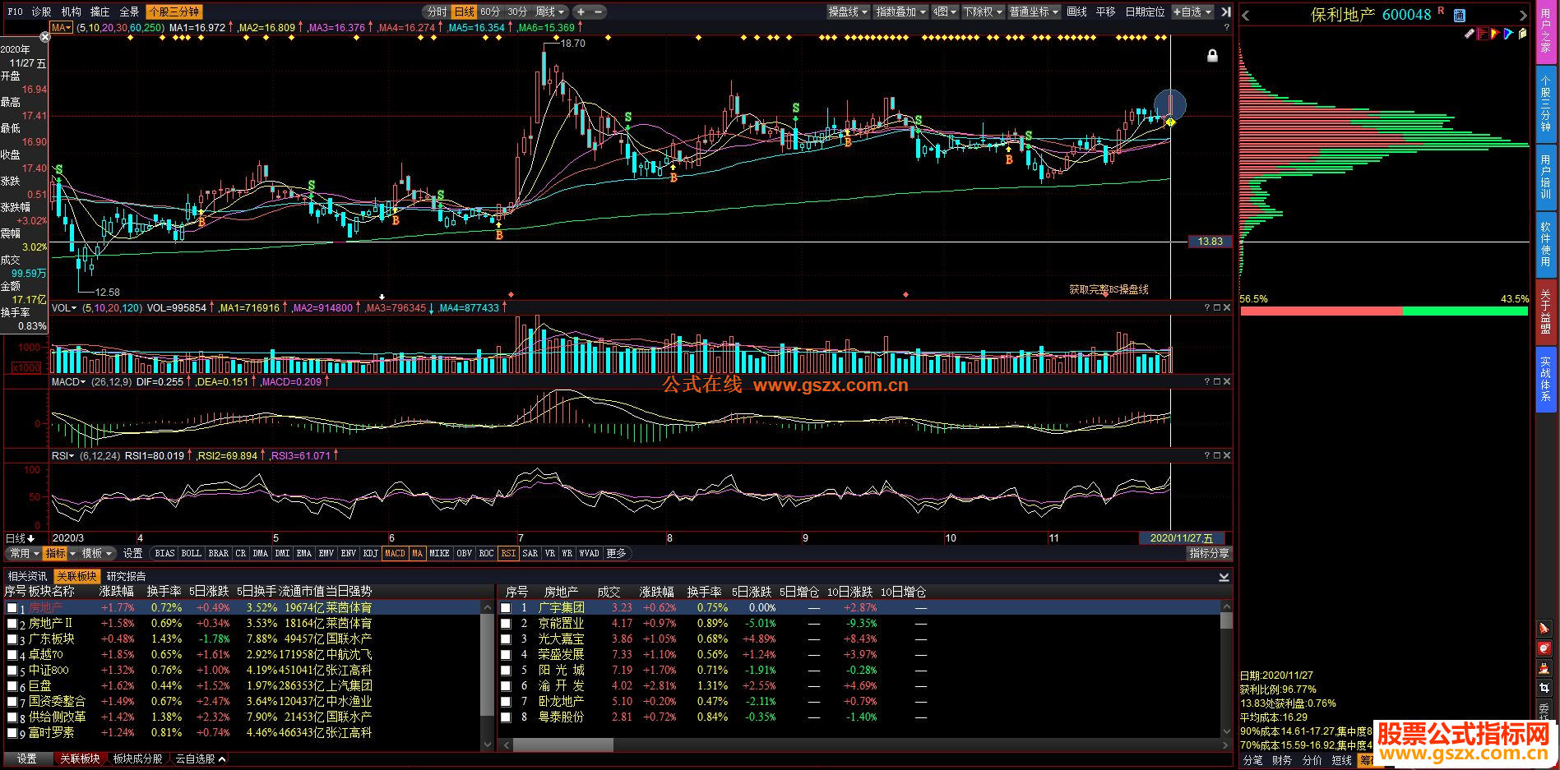Image resolution: width=1560 pixels, height=770 pixels.
Task: Go to previous stock arrow
Action: (1247, 15)
